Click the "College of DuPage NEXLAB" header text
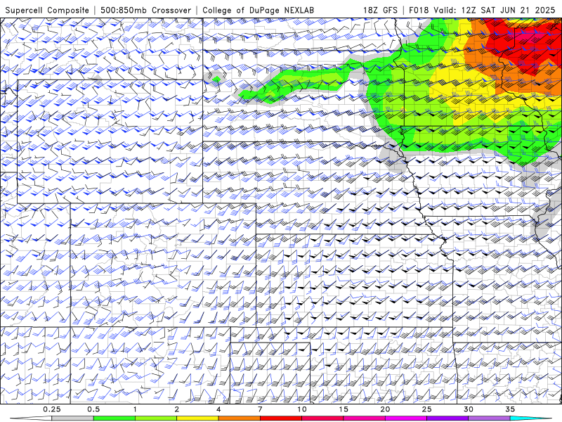 (258, 11)
